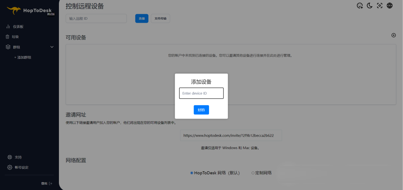This screenshot has width=403, height=190.
Task: Open the feedback smiley icon
Action: click(360, 6)
